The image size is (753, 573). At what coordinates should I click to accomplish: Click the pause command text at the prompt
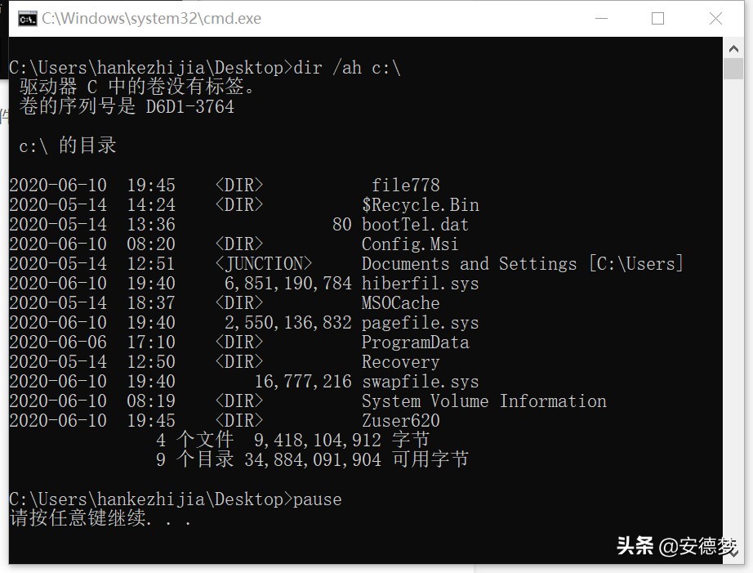(x=317, y=499)
